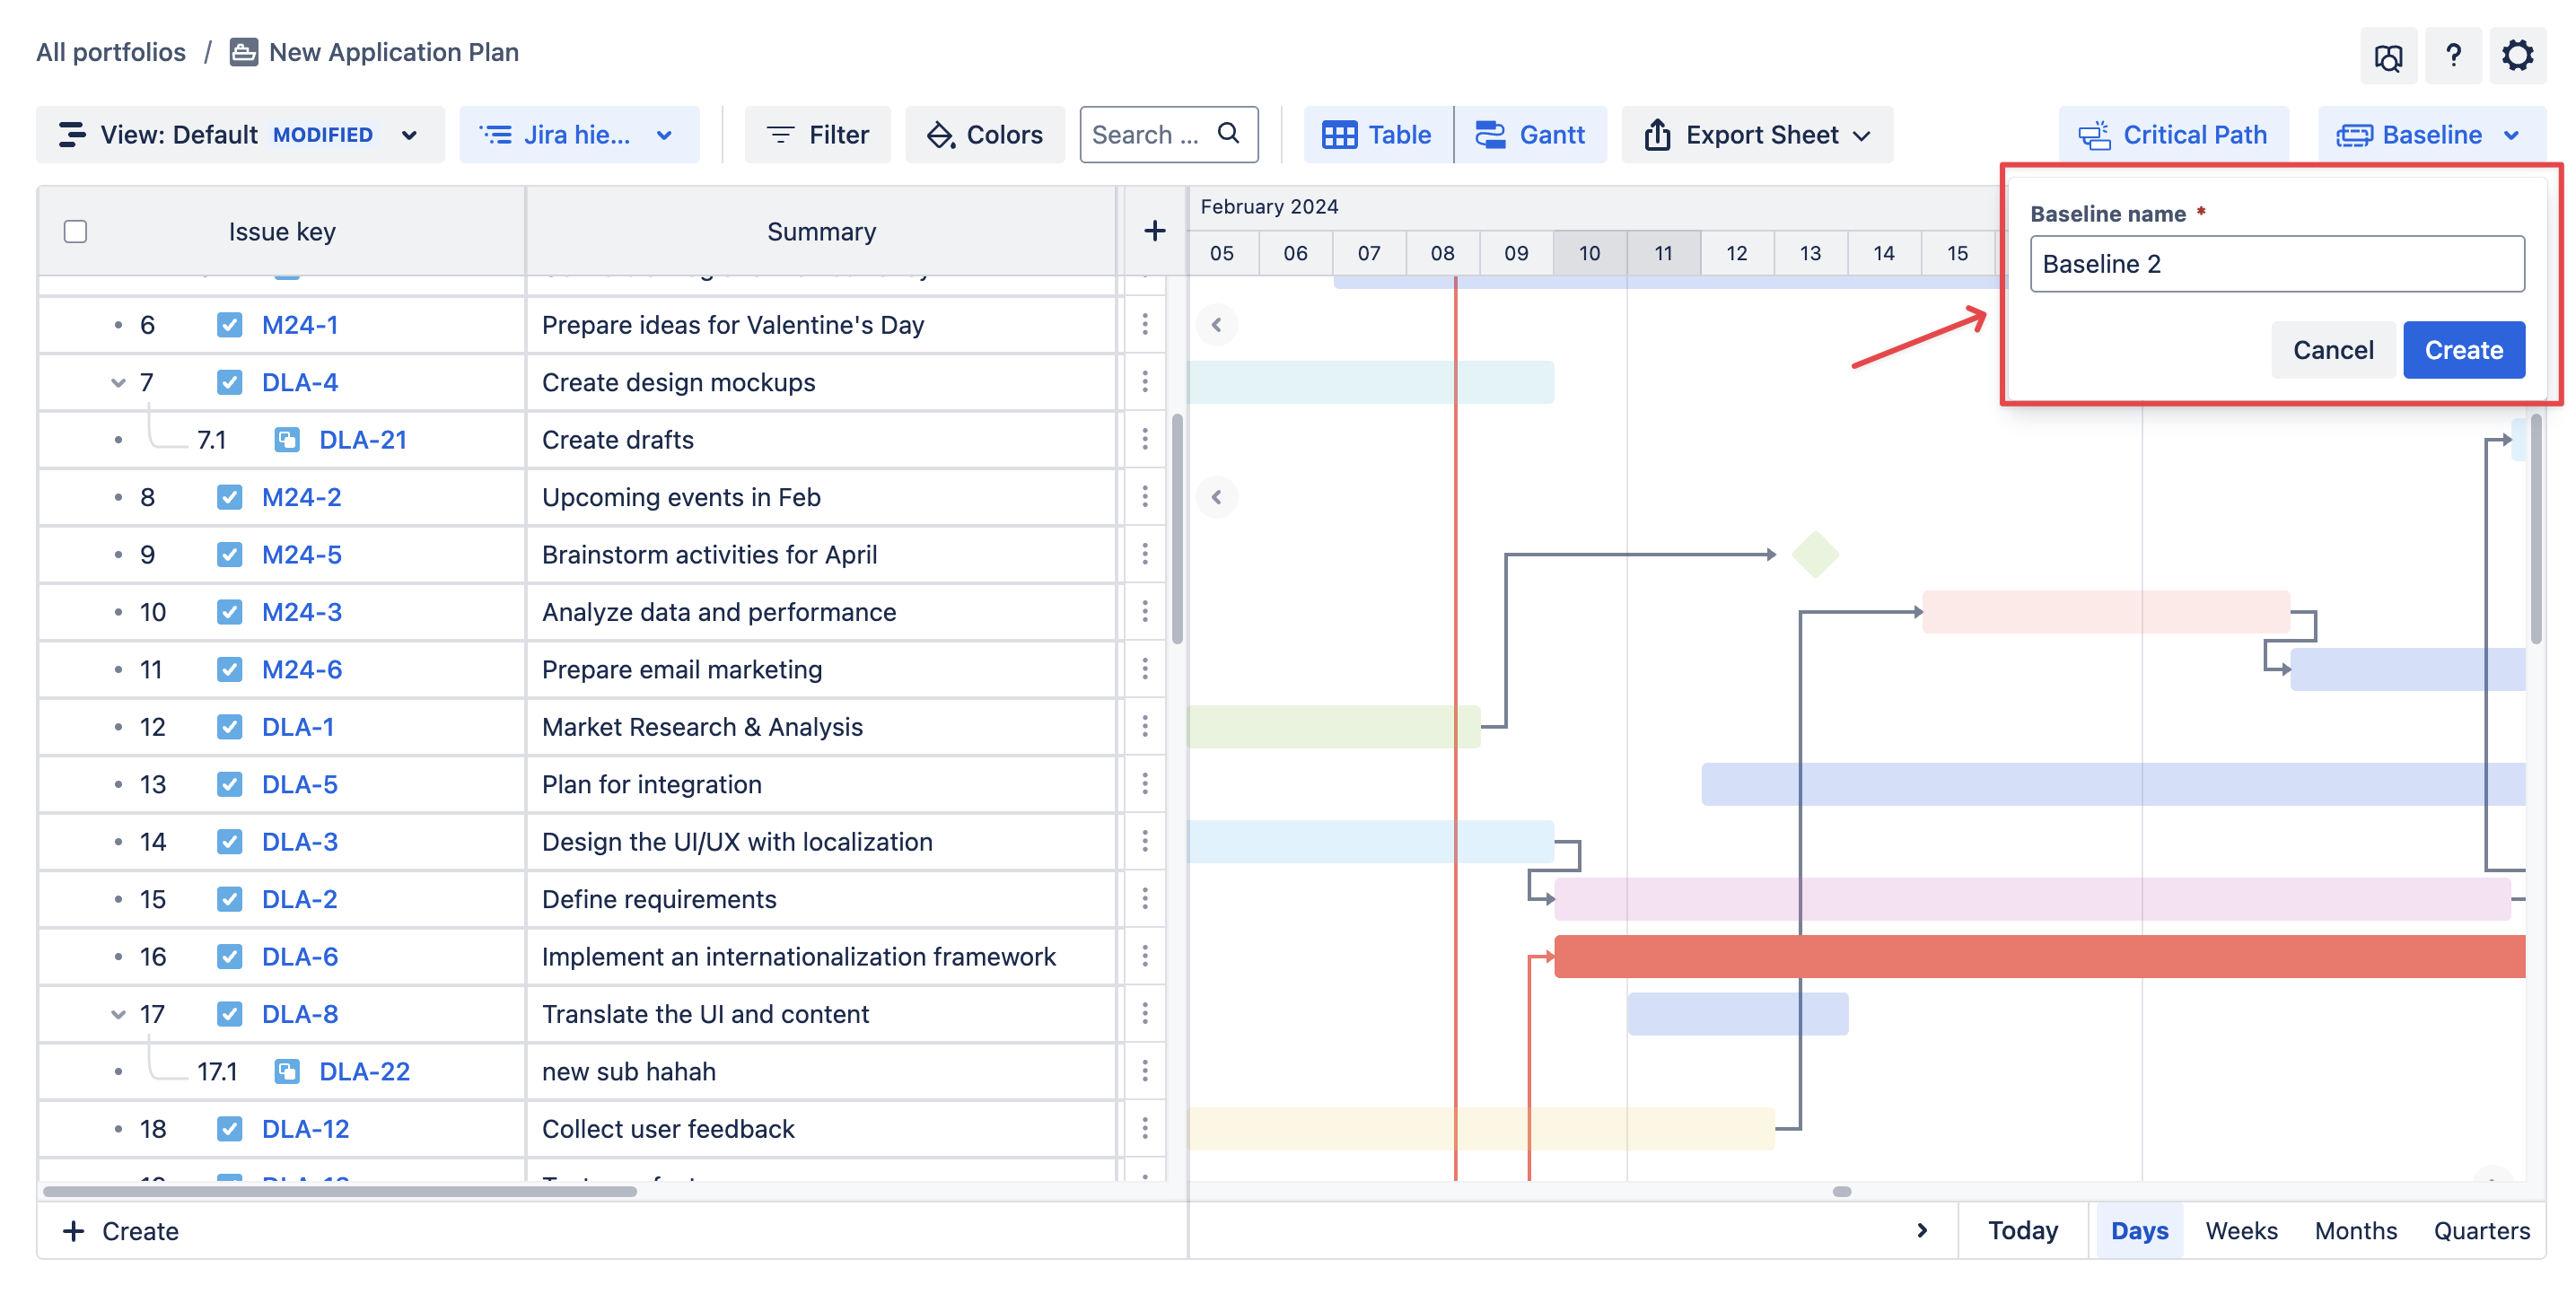Open the Jira hierarchy dropdown

pyautogui.click(x=578, y=134)
